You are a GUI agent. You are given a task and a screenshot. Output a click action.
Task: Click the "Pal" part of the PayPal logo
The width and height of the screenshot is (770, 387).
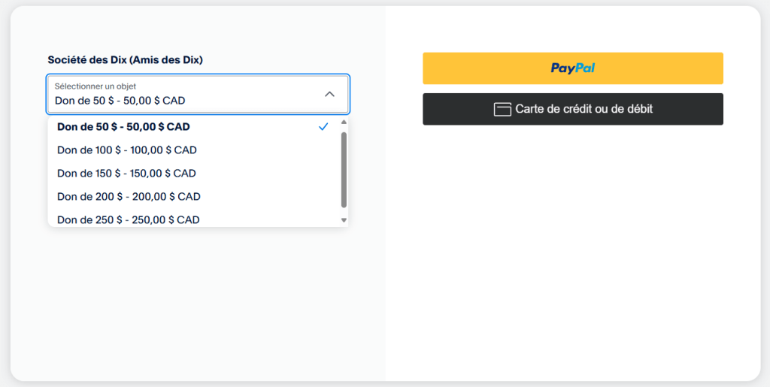585,68
